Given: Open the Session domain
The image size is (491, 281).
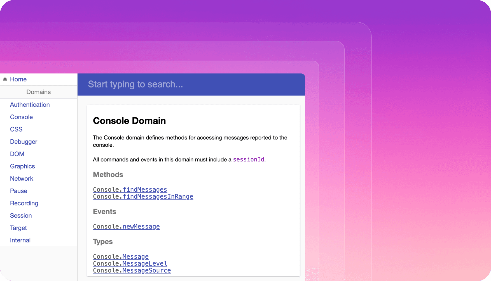Looking at the screenshot, I should click(x=21, y=215).
